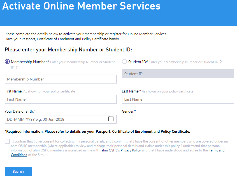Screen dimensions: 237x178
Task: Click the "Gender:" field label
Action: (x=129, y=111)
